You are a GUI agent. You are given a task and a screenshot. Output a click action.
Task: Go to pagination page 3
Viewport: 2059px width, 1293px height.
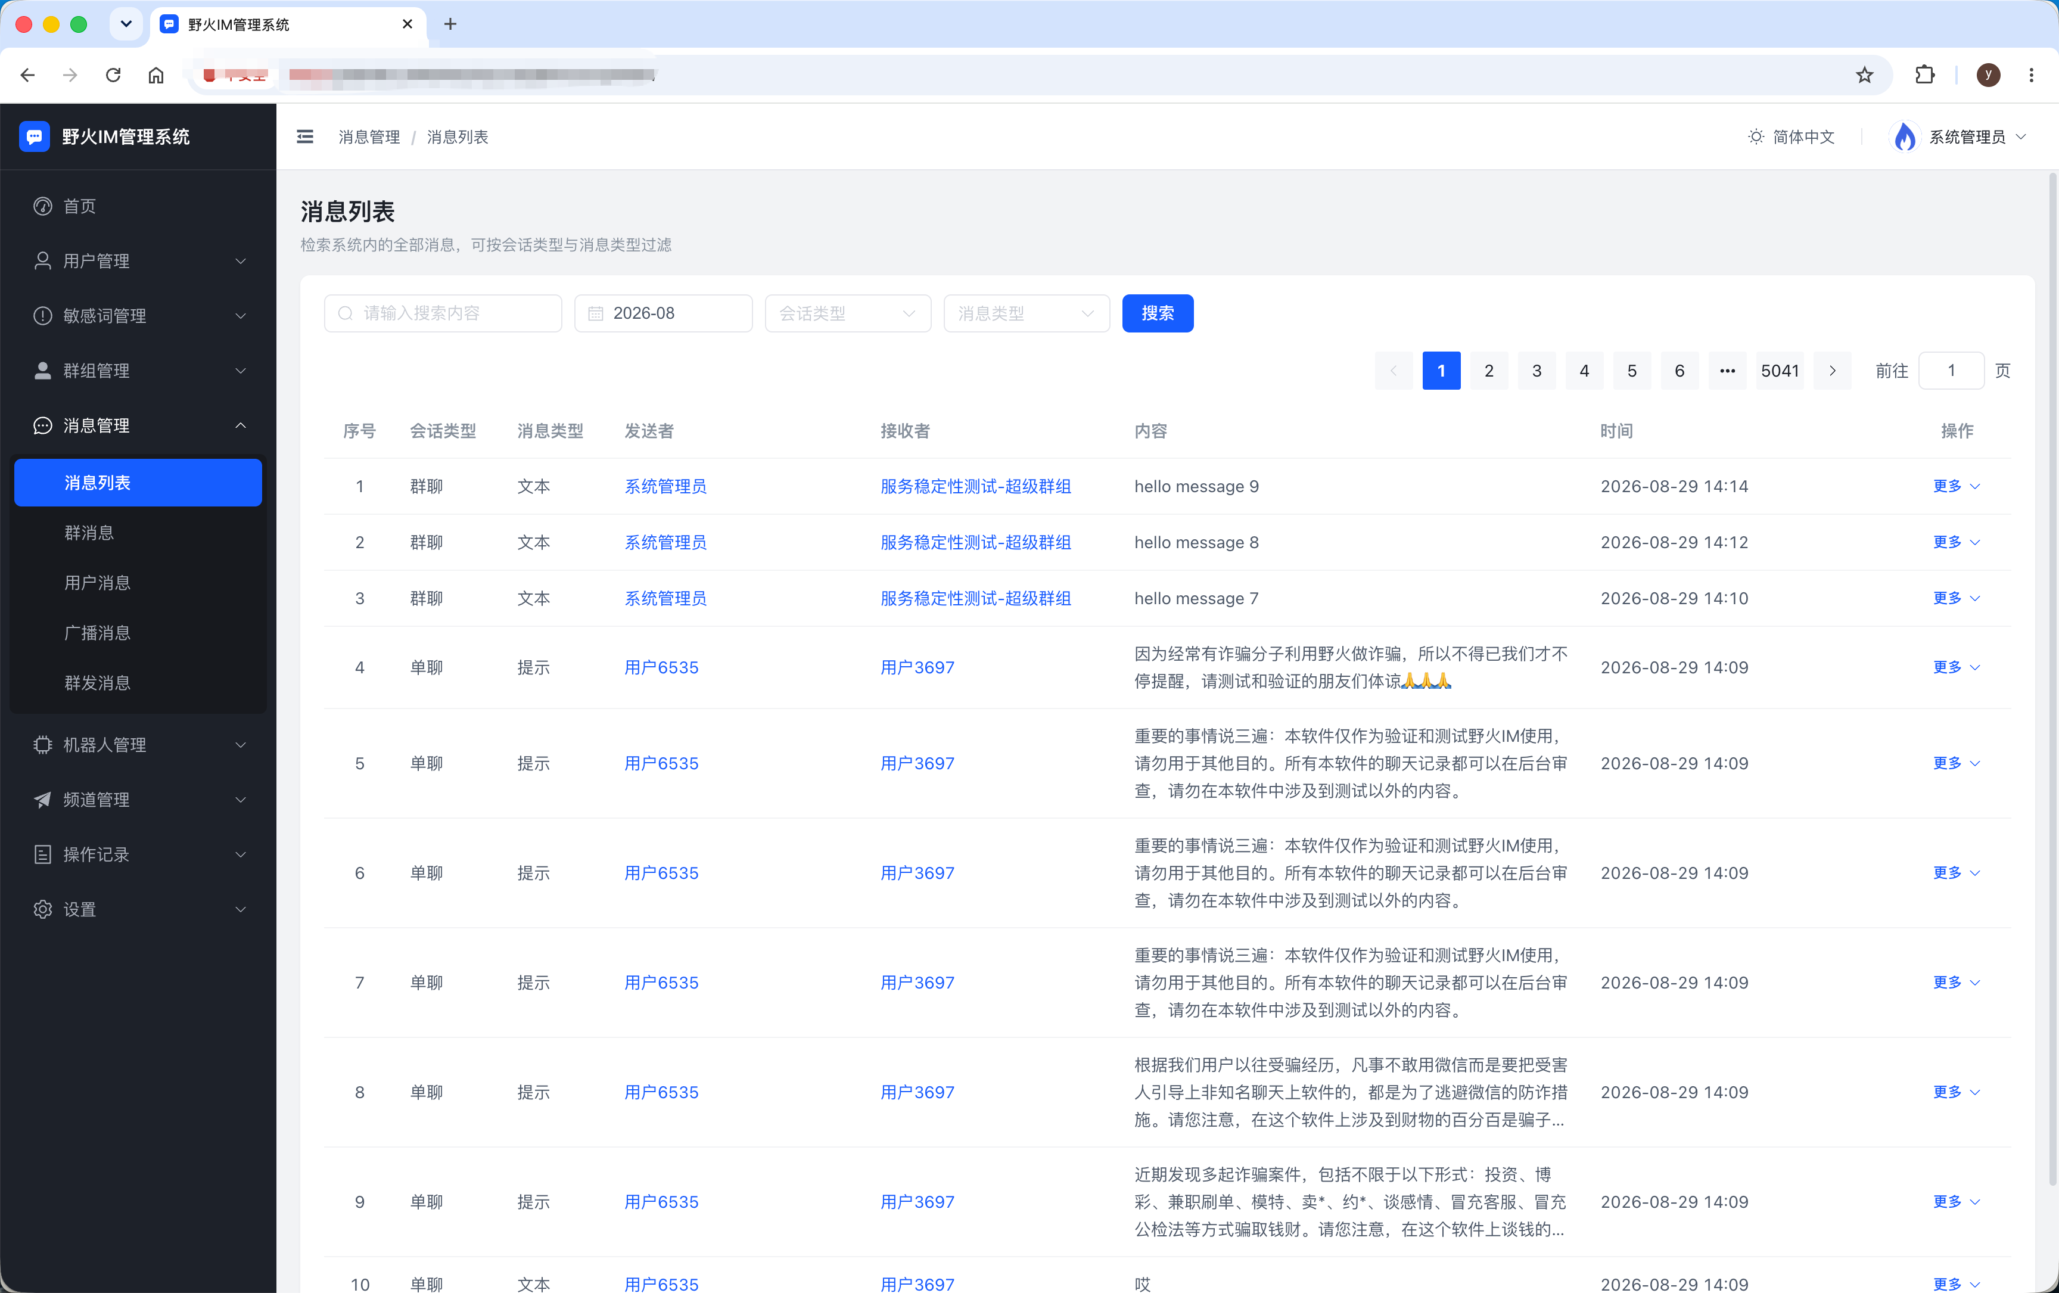tap(1537, 370)
